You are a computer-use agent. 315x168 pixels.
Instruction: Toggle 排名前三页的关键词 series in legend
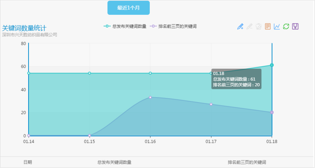click(173, 26)
